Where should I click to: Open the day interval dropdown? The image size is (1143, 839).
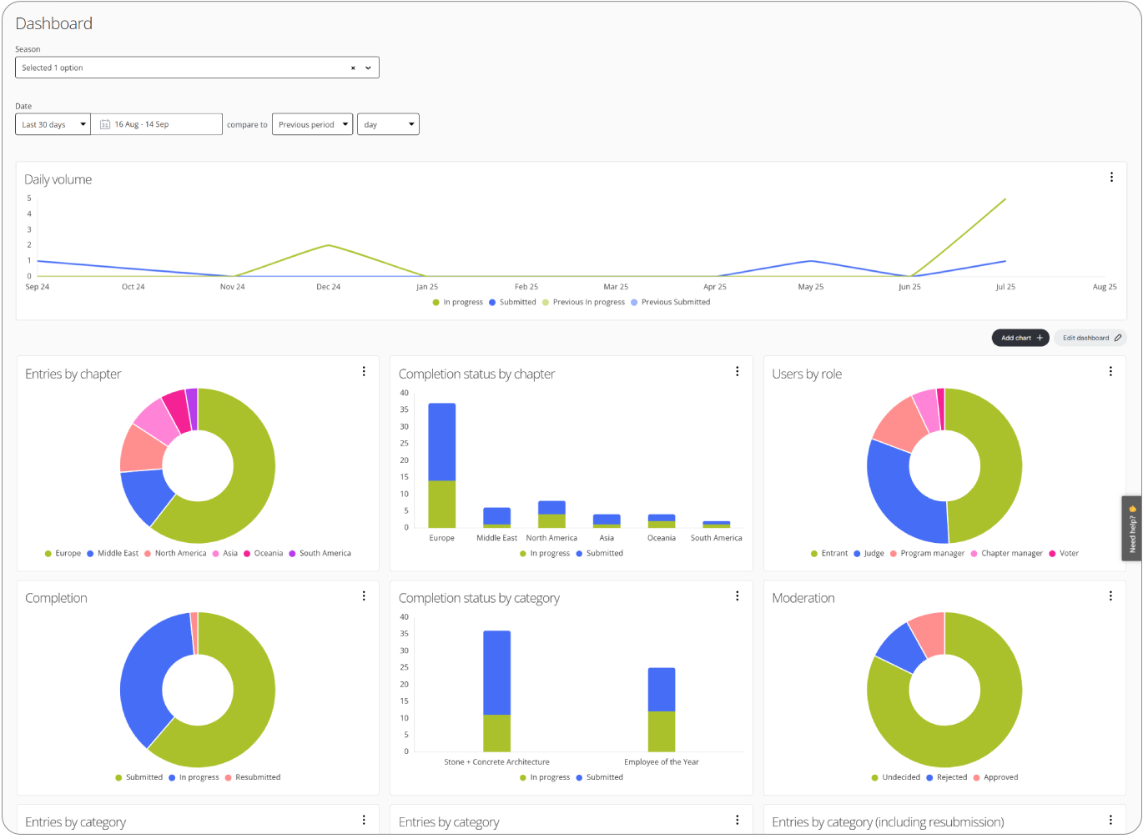[x=388, y=125]
